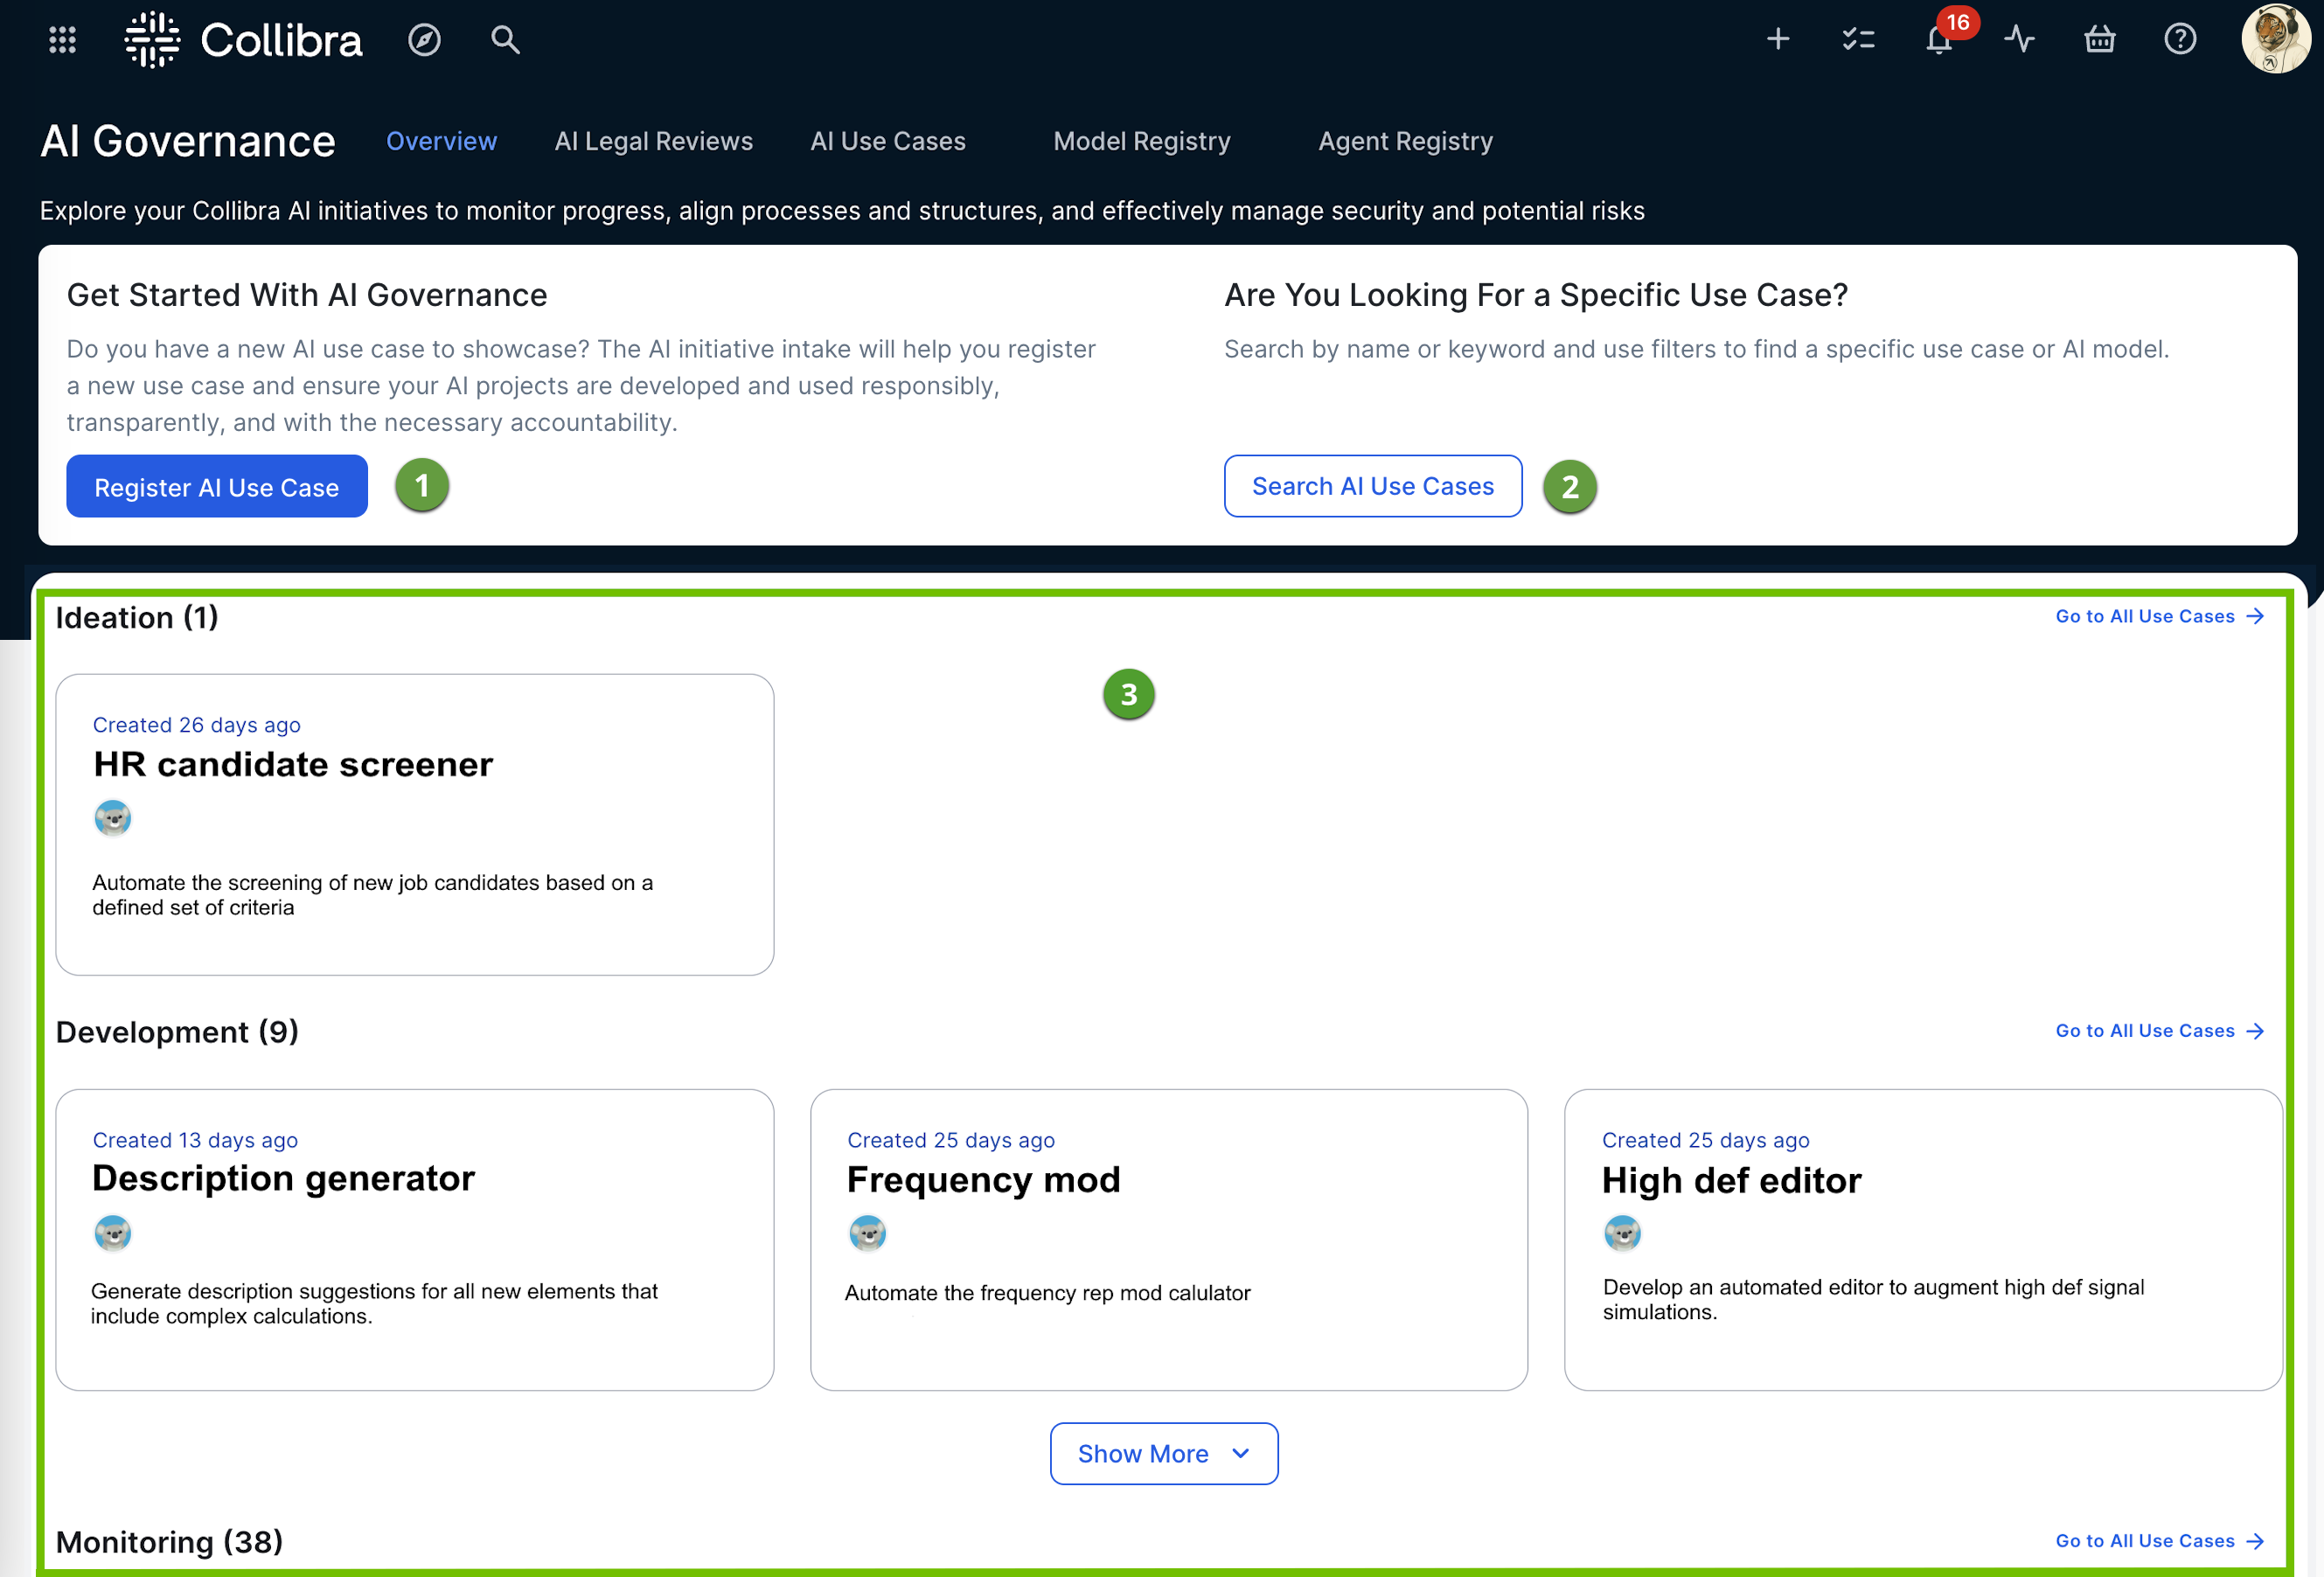The width and height of the screenshot is (2324, 1577).
Task: Open the Model Registry tab
Action: 1141,141
